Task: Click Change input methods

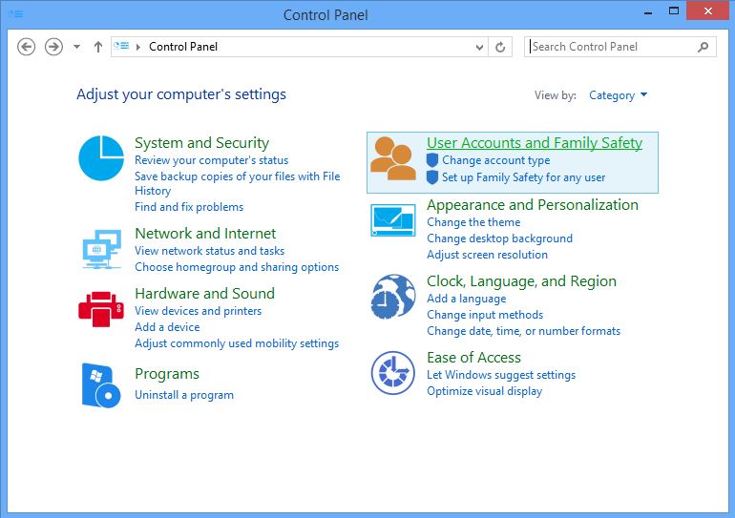Action: click(x=485, y=315)
